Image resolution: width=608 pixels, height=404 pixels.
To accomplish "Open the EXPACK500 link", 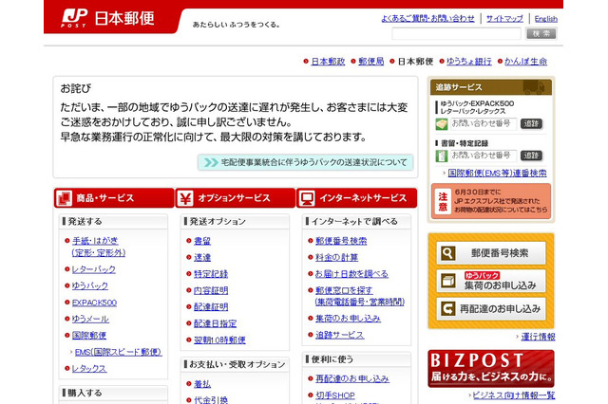I will point(94,303).
